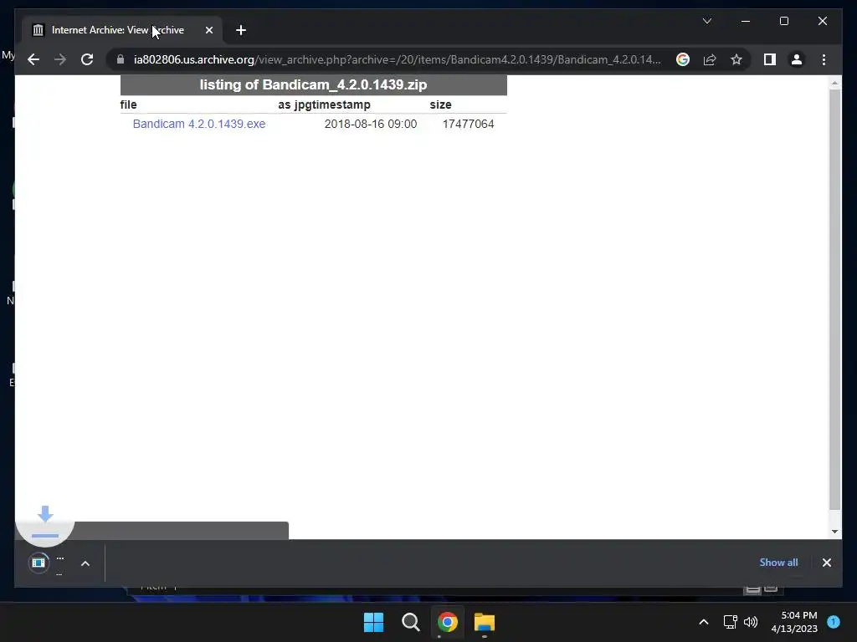The height and width of the screenshot is (642, 857).
Task: Open the tab search chevron
Action: (x=706, y=21)
